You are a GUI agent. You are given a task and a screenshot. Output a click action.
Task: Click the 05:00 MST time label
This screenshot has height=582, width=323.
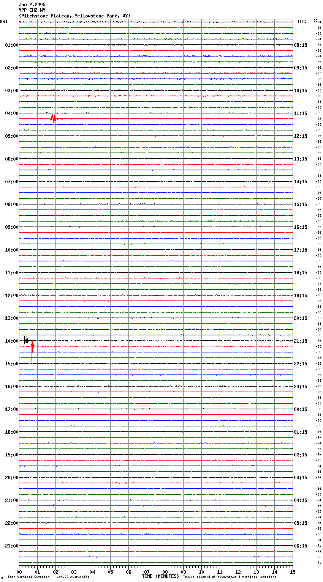coord(12,136)
